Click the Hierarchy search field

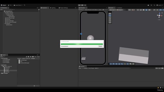25,10
